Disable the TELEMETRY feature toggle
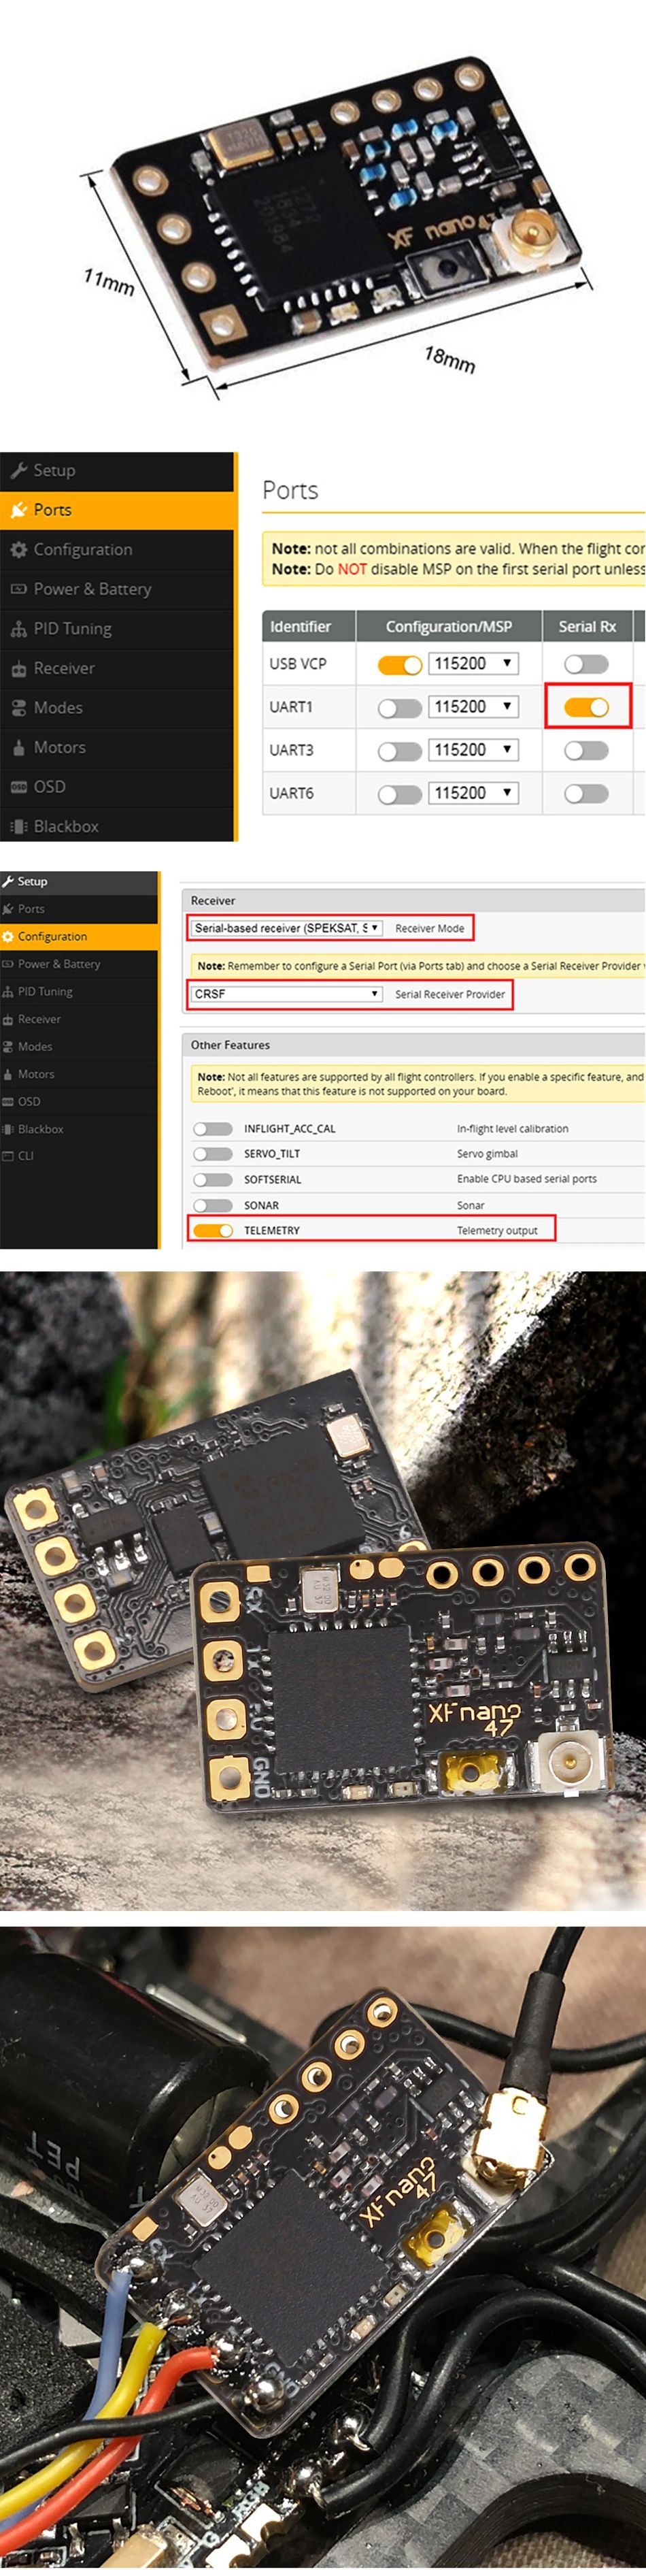Viewport: 646px width, 2576px height. click(213, 1230)
